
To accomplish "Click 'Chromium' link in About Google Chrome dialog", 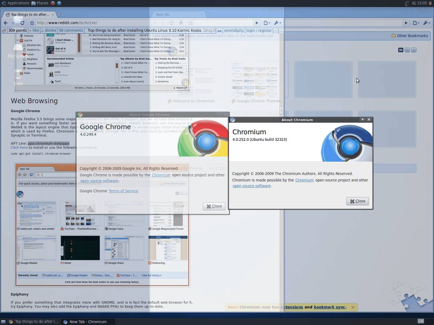I will [x=161, y=175].
